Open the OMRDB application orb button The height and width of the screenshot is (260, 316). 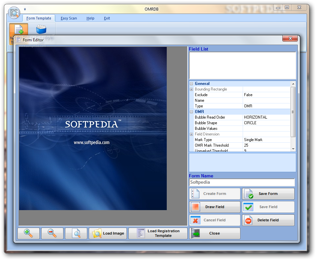pos(14,13)
